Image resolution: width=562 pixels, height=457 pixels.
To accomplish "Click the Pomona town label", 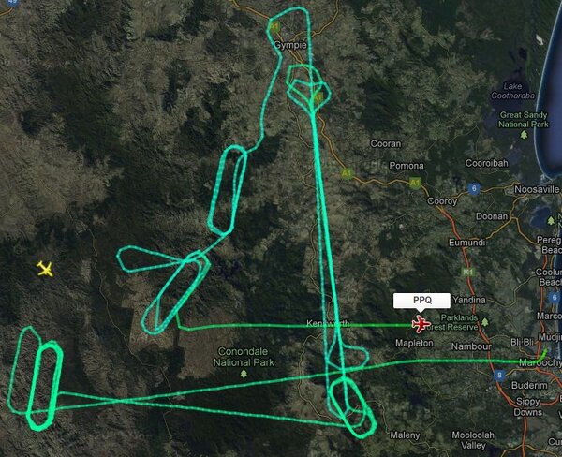I will 407,166.
